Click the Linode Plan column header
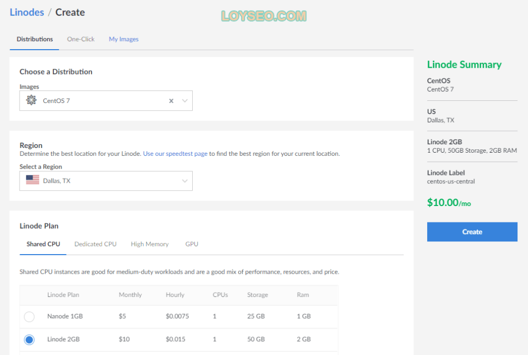 (63, 295)
